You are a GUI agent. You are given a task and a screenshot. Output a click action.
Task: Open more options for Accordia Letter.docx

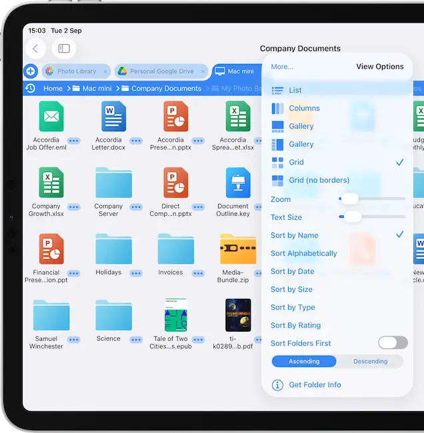(136, 141)
